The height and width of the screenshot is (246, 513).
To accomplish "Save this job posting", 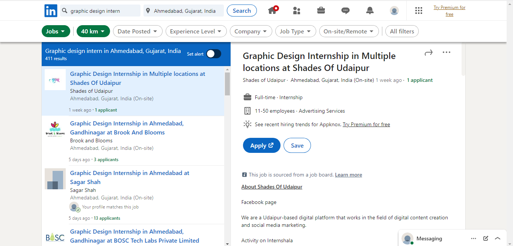I will 297,145.
